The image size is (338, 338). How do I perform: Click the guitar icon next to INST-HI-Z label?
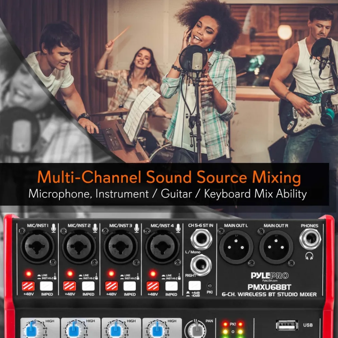[x=55, y=276]
